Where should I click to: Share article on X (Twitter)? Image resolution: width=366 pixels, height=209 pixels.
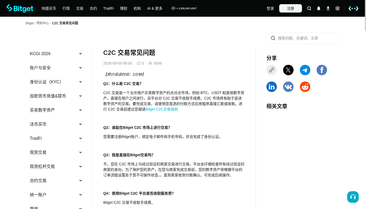click(x=288, y=70)
